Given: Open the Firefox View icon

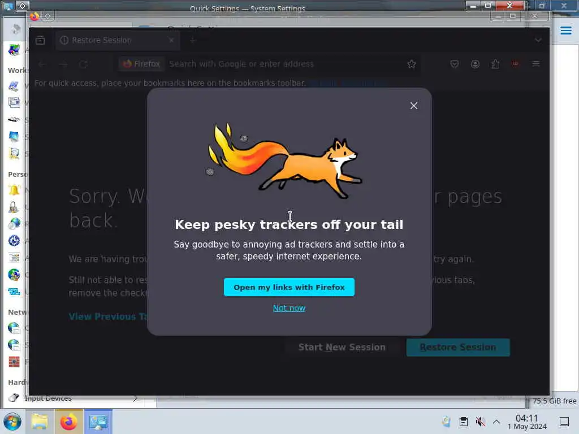Looking at the screenshot, I should pos(40,40).
